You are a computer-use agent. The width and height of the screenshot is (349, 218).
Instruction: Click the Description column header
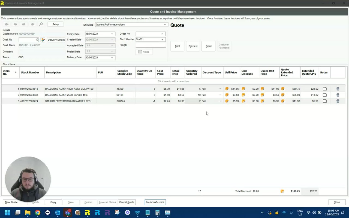71,72
